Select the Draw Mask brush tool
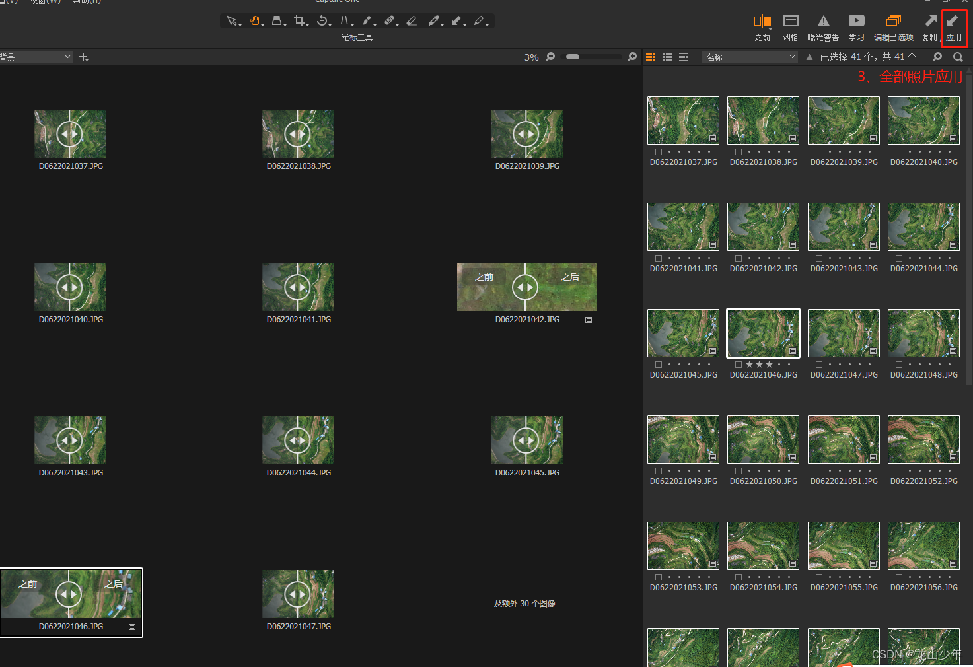This screenshot has height=667, width=973. click(367, 21)
